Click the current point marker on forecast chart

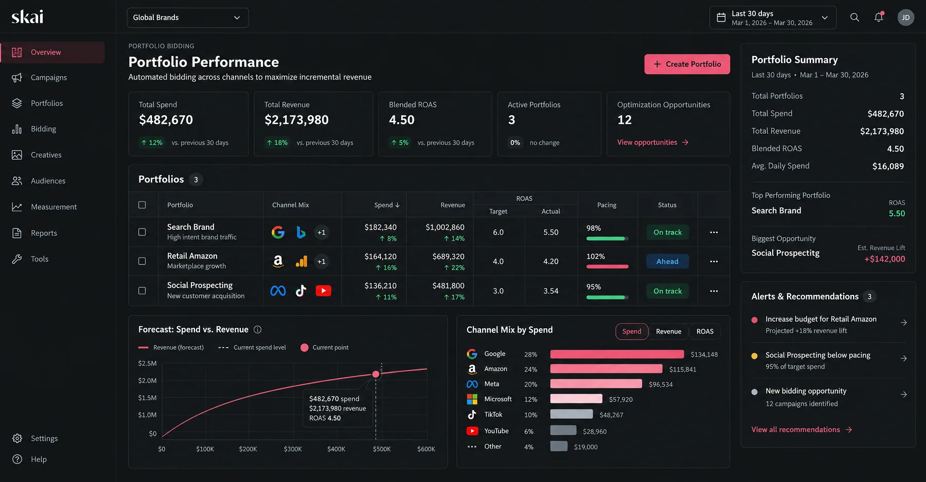pos(376,374)
